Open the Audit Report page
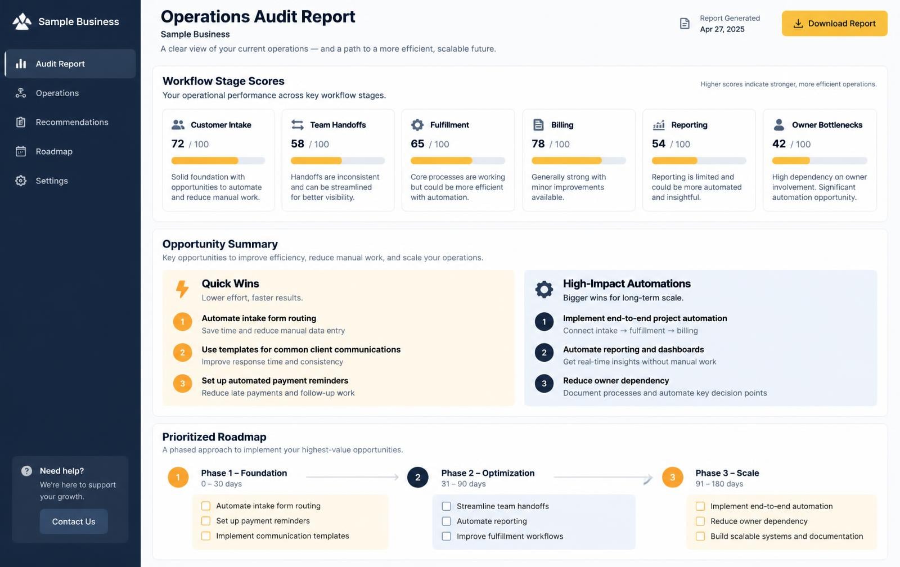 tap(70, 64)
